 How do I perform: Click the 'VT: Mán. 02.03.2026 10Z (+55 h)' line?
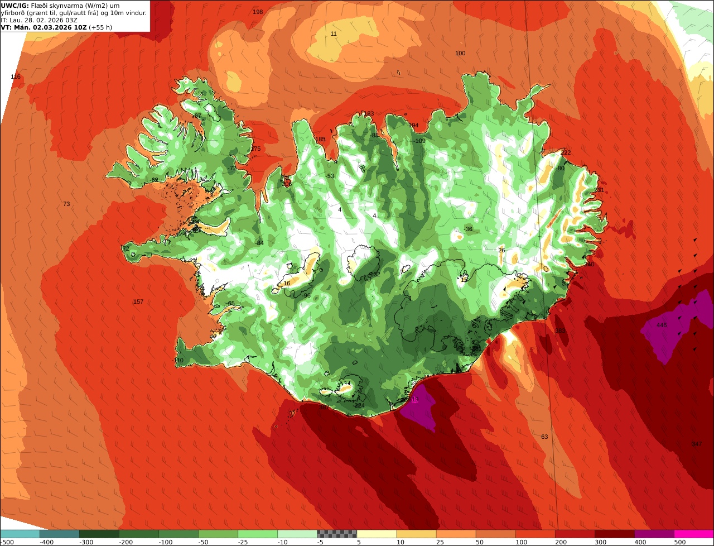(x=56, y=27)
